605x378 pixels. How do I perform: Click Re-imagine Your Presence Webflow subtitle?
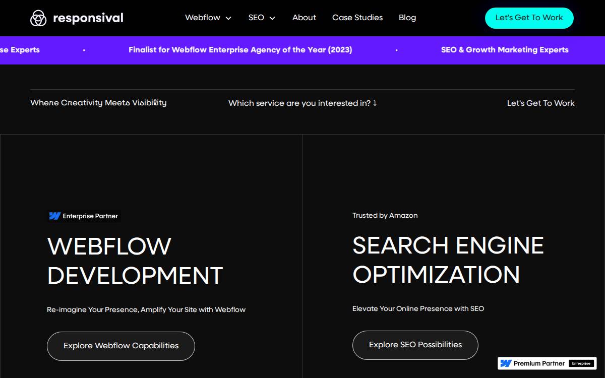[146, 309]
